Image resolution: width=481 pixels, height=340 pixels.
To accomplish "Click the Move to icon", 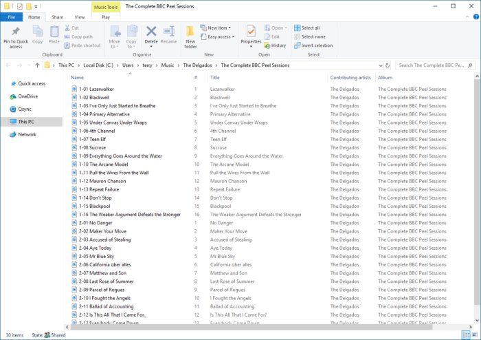I will [115, 32].
